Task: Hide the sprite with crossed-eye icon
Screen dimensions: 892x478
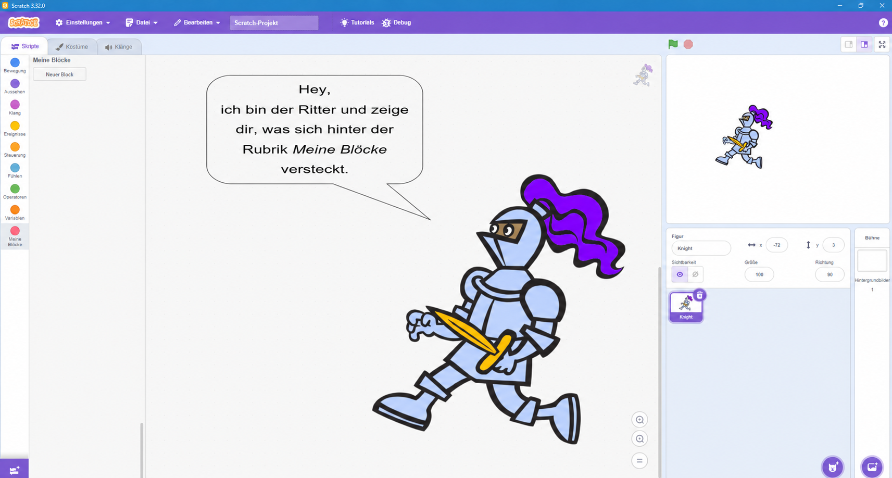Action: click(695, 274)
